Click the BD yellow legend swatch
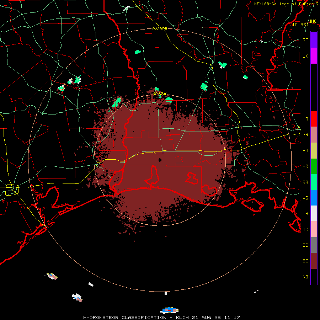The height and width of the screenshot is (320, 320). [x=314, y=151]
